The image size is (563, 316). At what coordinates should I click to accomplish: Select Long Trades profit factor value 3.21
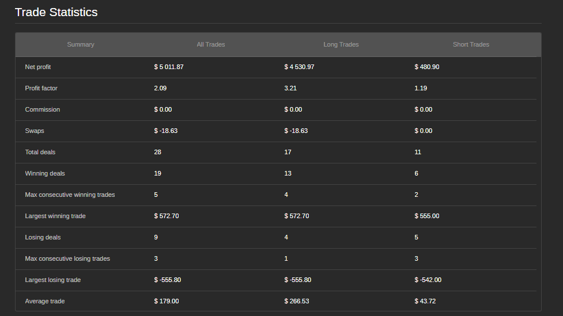point(290,88)
